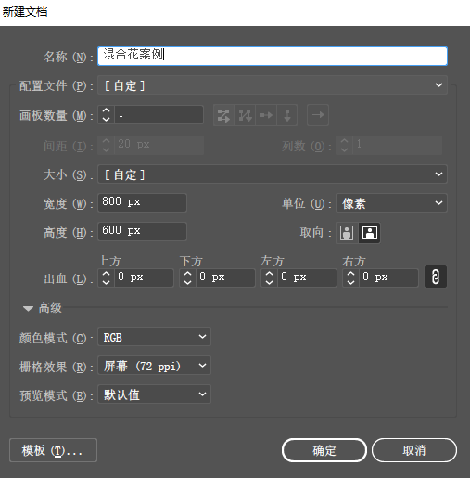Decrease the artboard count with down arrow
The image size is (470, 478).
pos(106,119)
